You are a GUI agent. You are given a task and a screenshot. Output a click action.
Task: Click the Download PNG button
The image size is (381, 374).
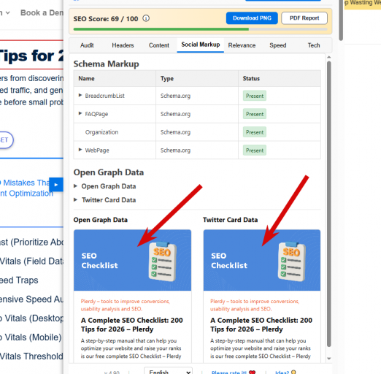pos(252,18)
